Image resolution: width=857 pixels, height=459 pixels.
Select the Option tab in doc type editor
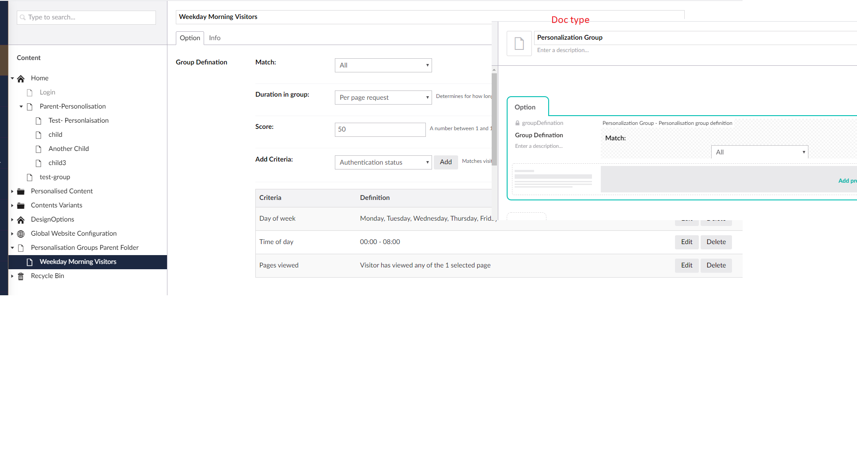tap(527, 107)
